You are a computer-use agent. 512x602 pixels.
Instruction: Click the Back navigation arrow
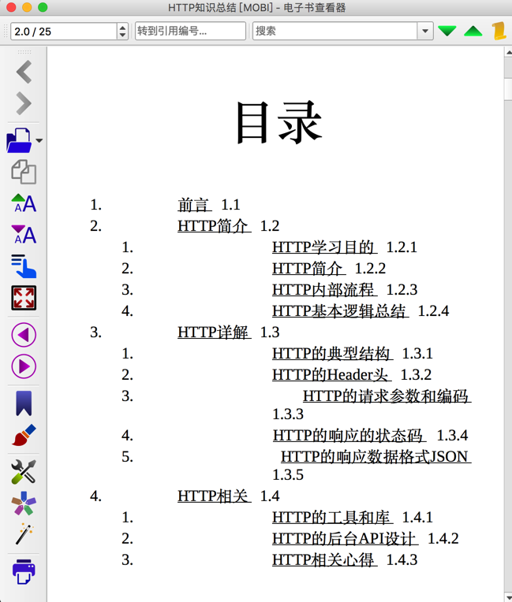(x=24, y=72)
